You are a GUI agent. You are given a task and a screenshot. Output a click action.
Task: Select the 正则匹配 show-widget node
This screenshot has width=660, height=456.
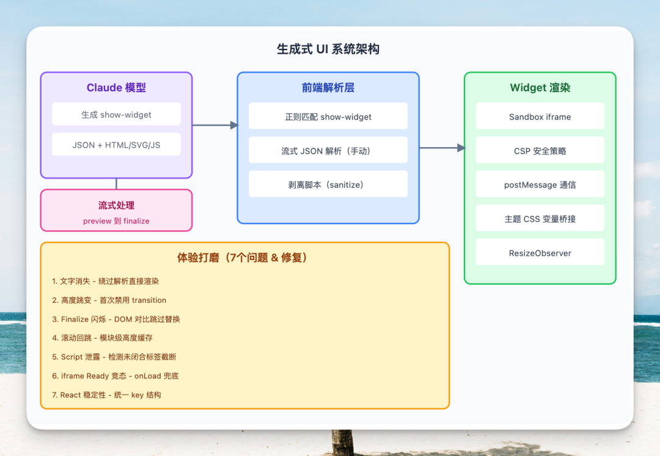point(328,116)
